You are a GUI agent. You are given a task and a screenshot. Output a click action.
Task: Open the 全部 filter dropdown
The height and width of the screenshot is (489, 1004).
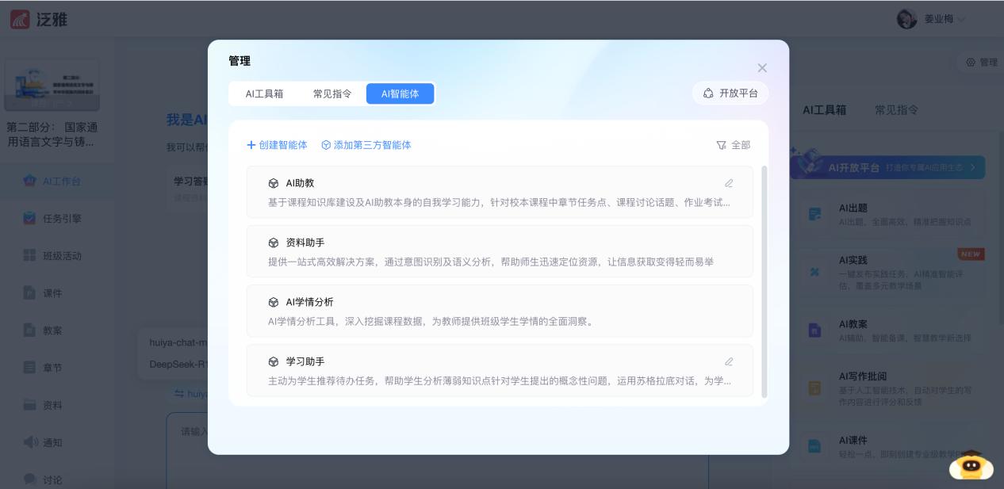pyautogui.click(x=733, y=145)
